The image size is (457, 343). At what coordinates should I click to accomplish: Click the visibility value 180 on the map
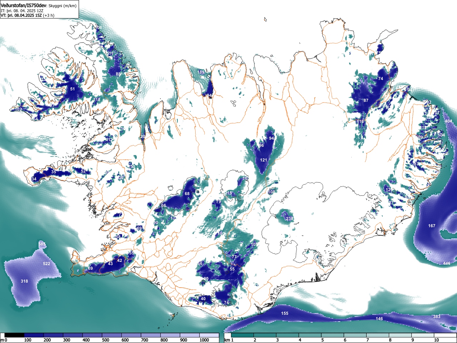pos(221,234)
